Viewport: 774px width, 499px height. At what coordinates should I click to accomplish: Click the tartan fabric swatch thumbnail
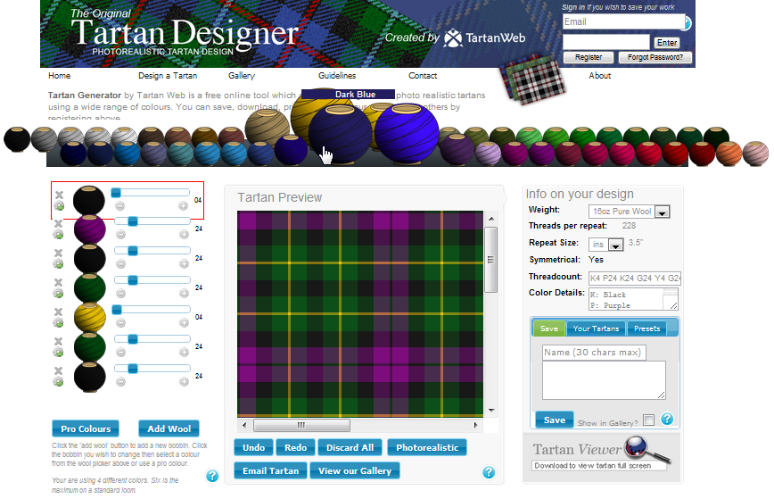point(534,80)
